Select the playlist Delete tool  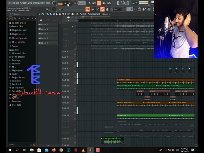(54, 14)
